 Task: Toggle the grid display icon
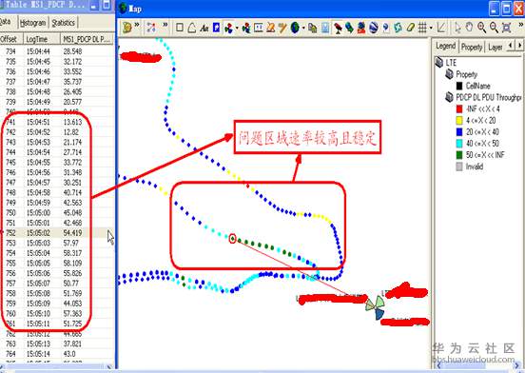pyautogui.click(x=422, y=28)
